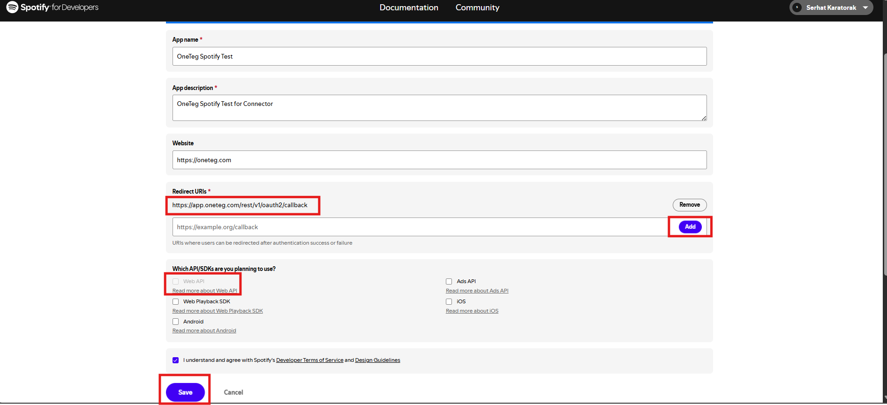Click the App description text area

(x=439, y=108)
